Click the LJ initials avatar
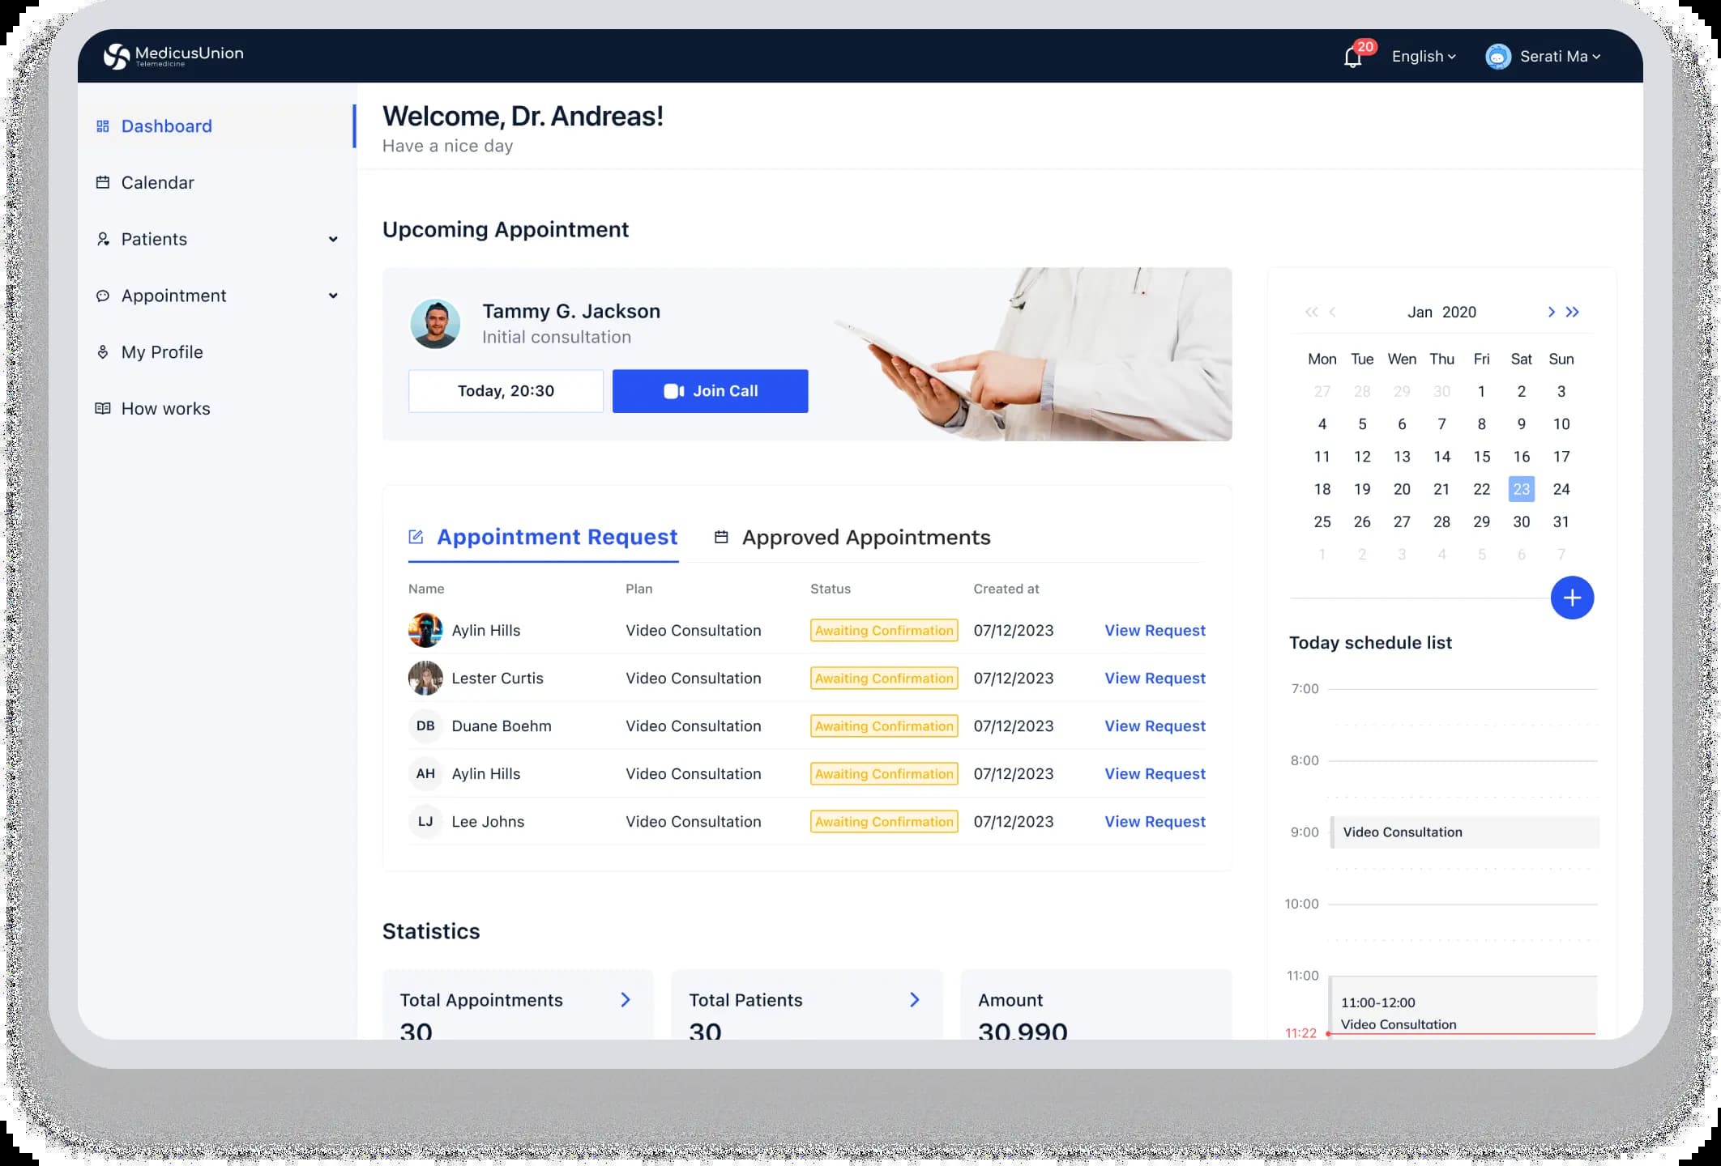Image resolution: width=1721 pixels, height=1166 pixels. coord(425,822)
